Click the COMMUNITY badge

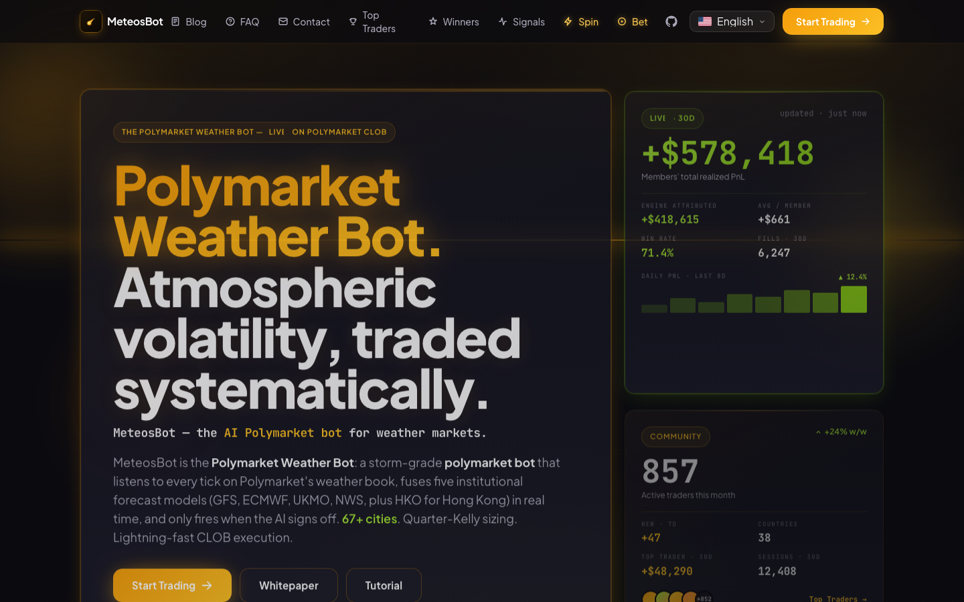point(675,437)
